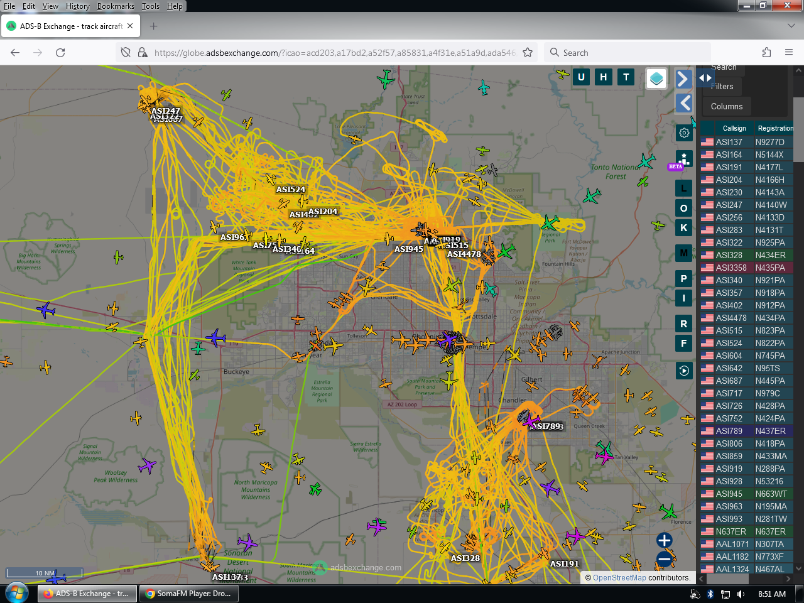Open map settings gear
Image resolution: width=804 pixels, height=603 pixels.
(x=684, y=133)
